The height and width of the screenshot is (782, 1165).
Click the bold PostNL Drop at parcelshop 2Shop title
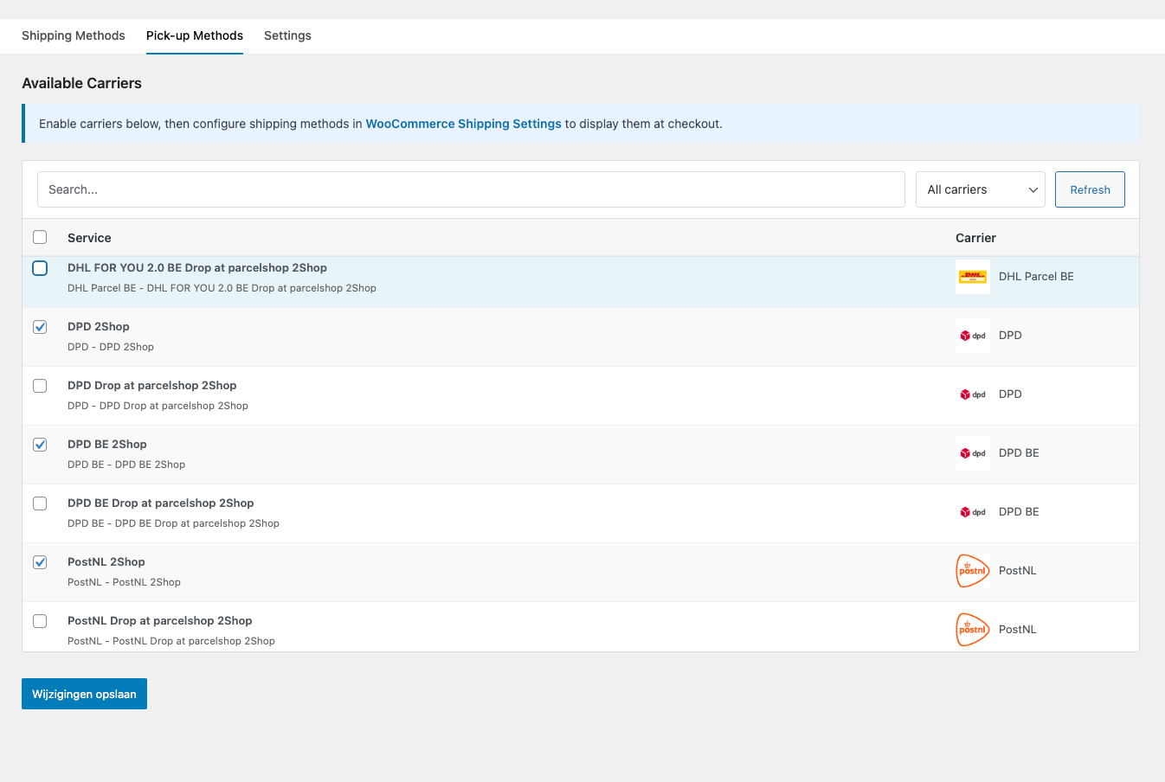click(160, 621)
